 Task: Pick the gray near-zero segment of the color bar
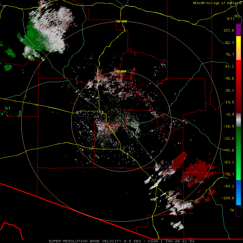point(238,120)
